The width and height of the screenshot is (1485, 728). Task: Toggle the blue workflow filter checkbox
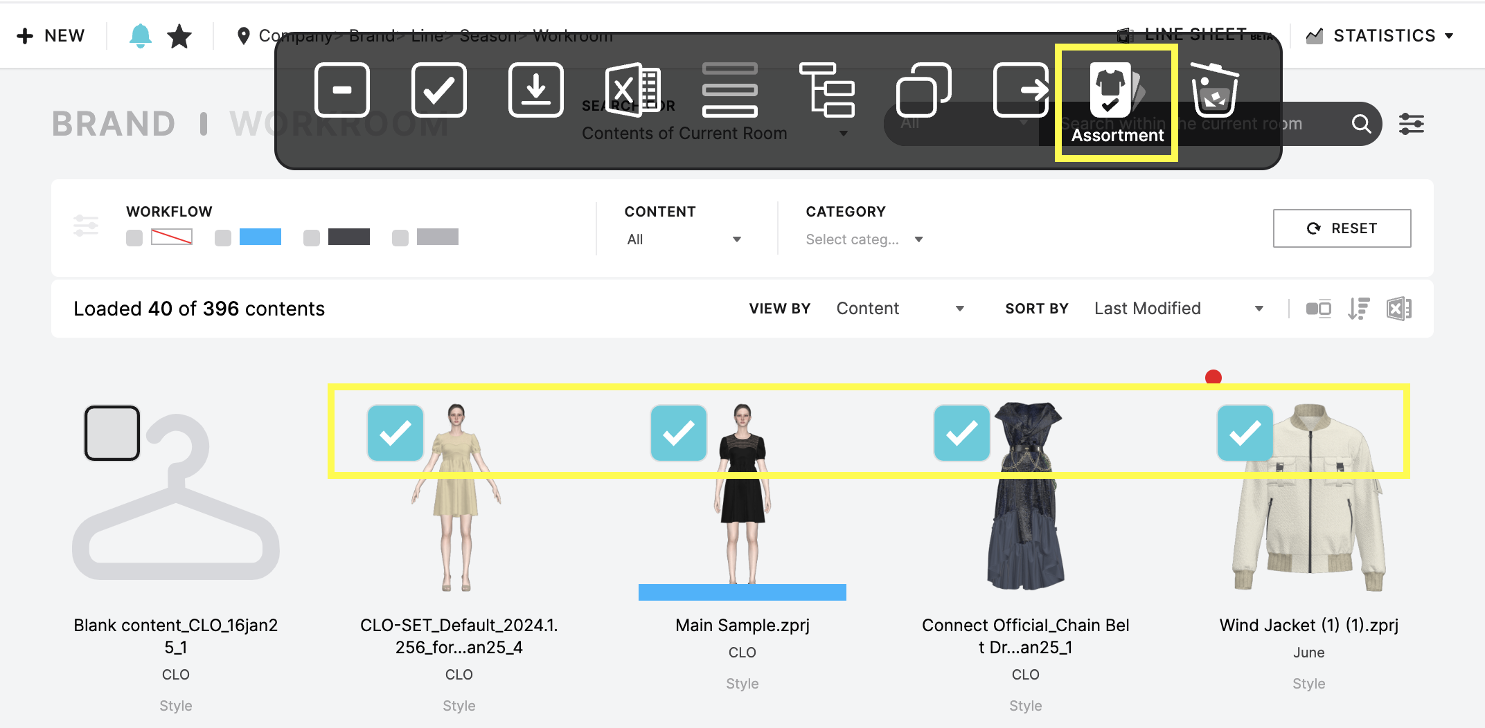coord(223,238)
